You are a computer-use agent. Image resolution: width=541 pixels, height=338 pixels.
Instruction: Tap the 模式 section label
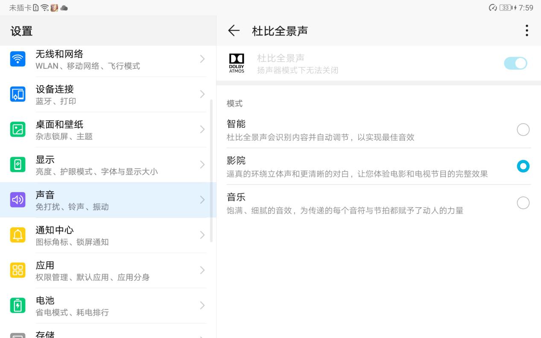tap(234, 103)
